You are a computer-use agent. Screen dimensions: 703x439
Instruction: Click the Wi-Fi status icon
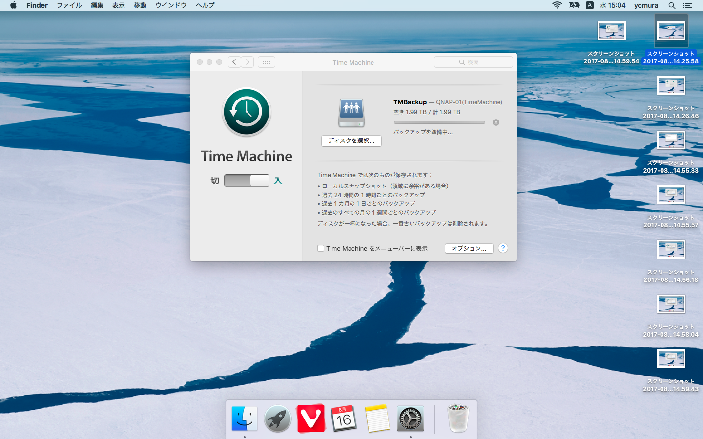pyautogui.click(x=557, y=5)
